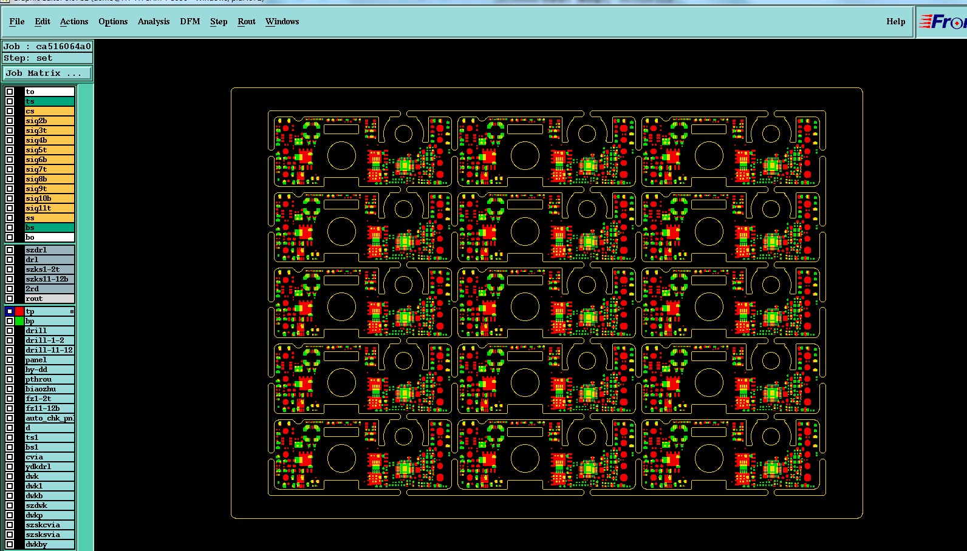Click the Job ca516064a0 label

47,46
